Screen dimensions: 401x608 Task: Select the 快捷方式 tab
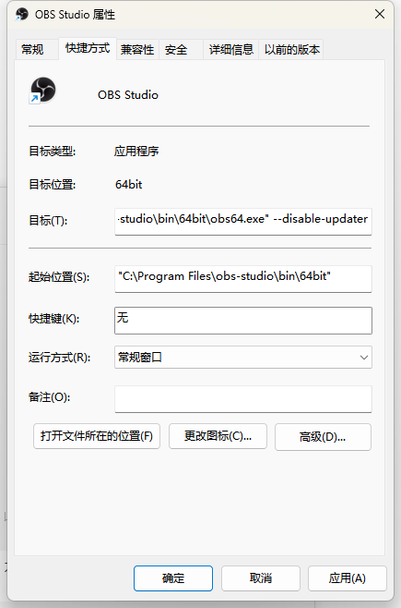pyautogui.click(x=88, y=48)
